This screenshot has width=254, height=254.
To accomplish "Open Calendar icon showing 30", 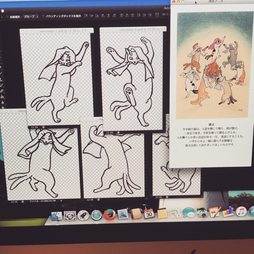I will click(x=149, y=213).
